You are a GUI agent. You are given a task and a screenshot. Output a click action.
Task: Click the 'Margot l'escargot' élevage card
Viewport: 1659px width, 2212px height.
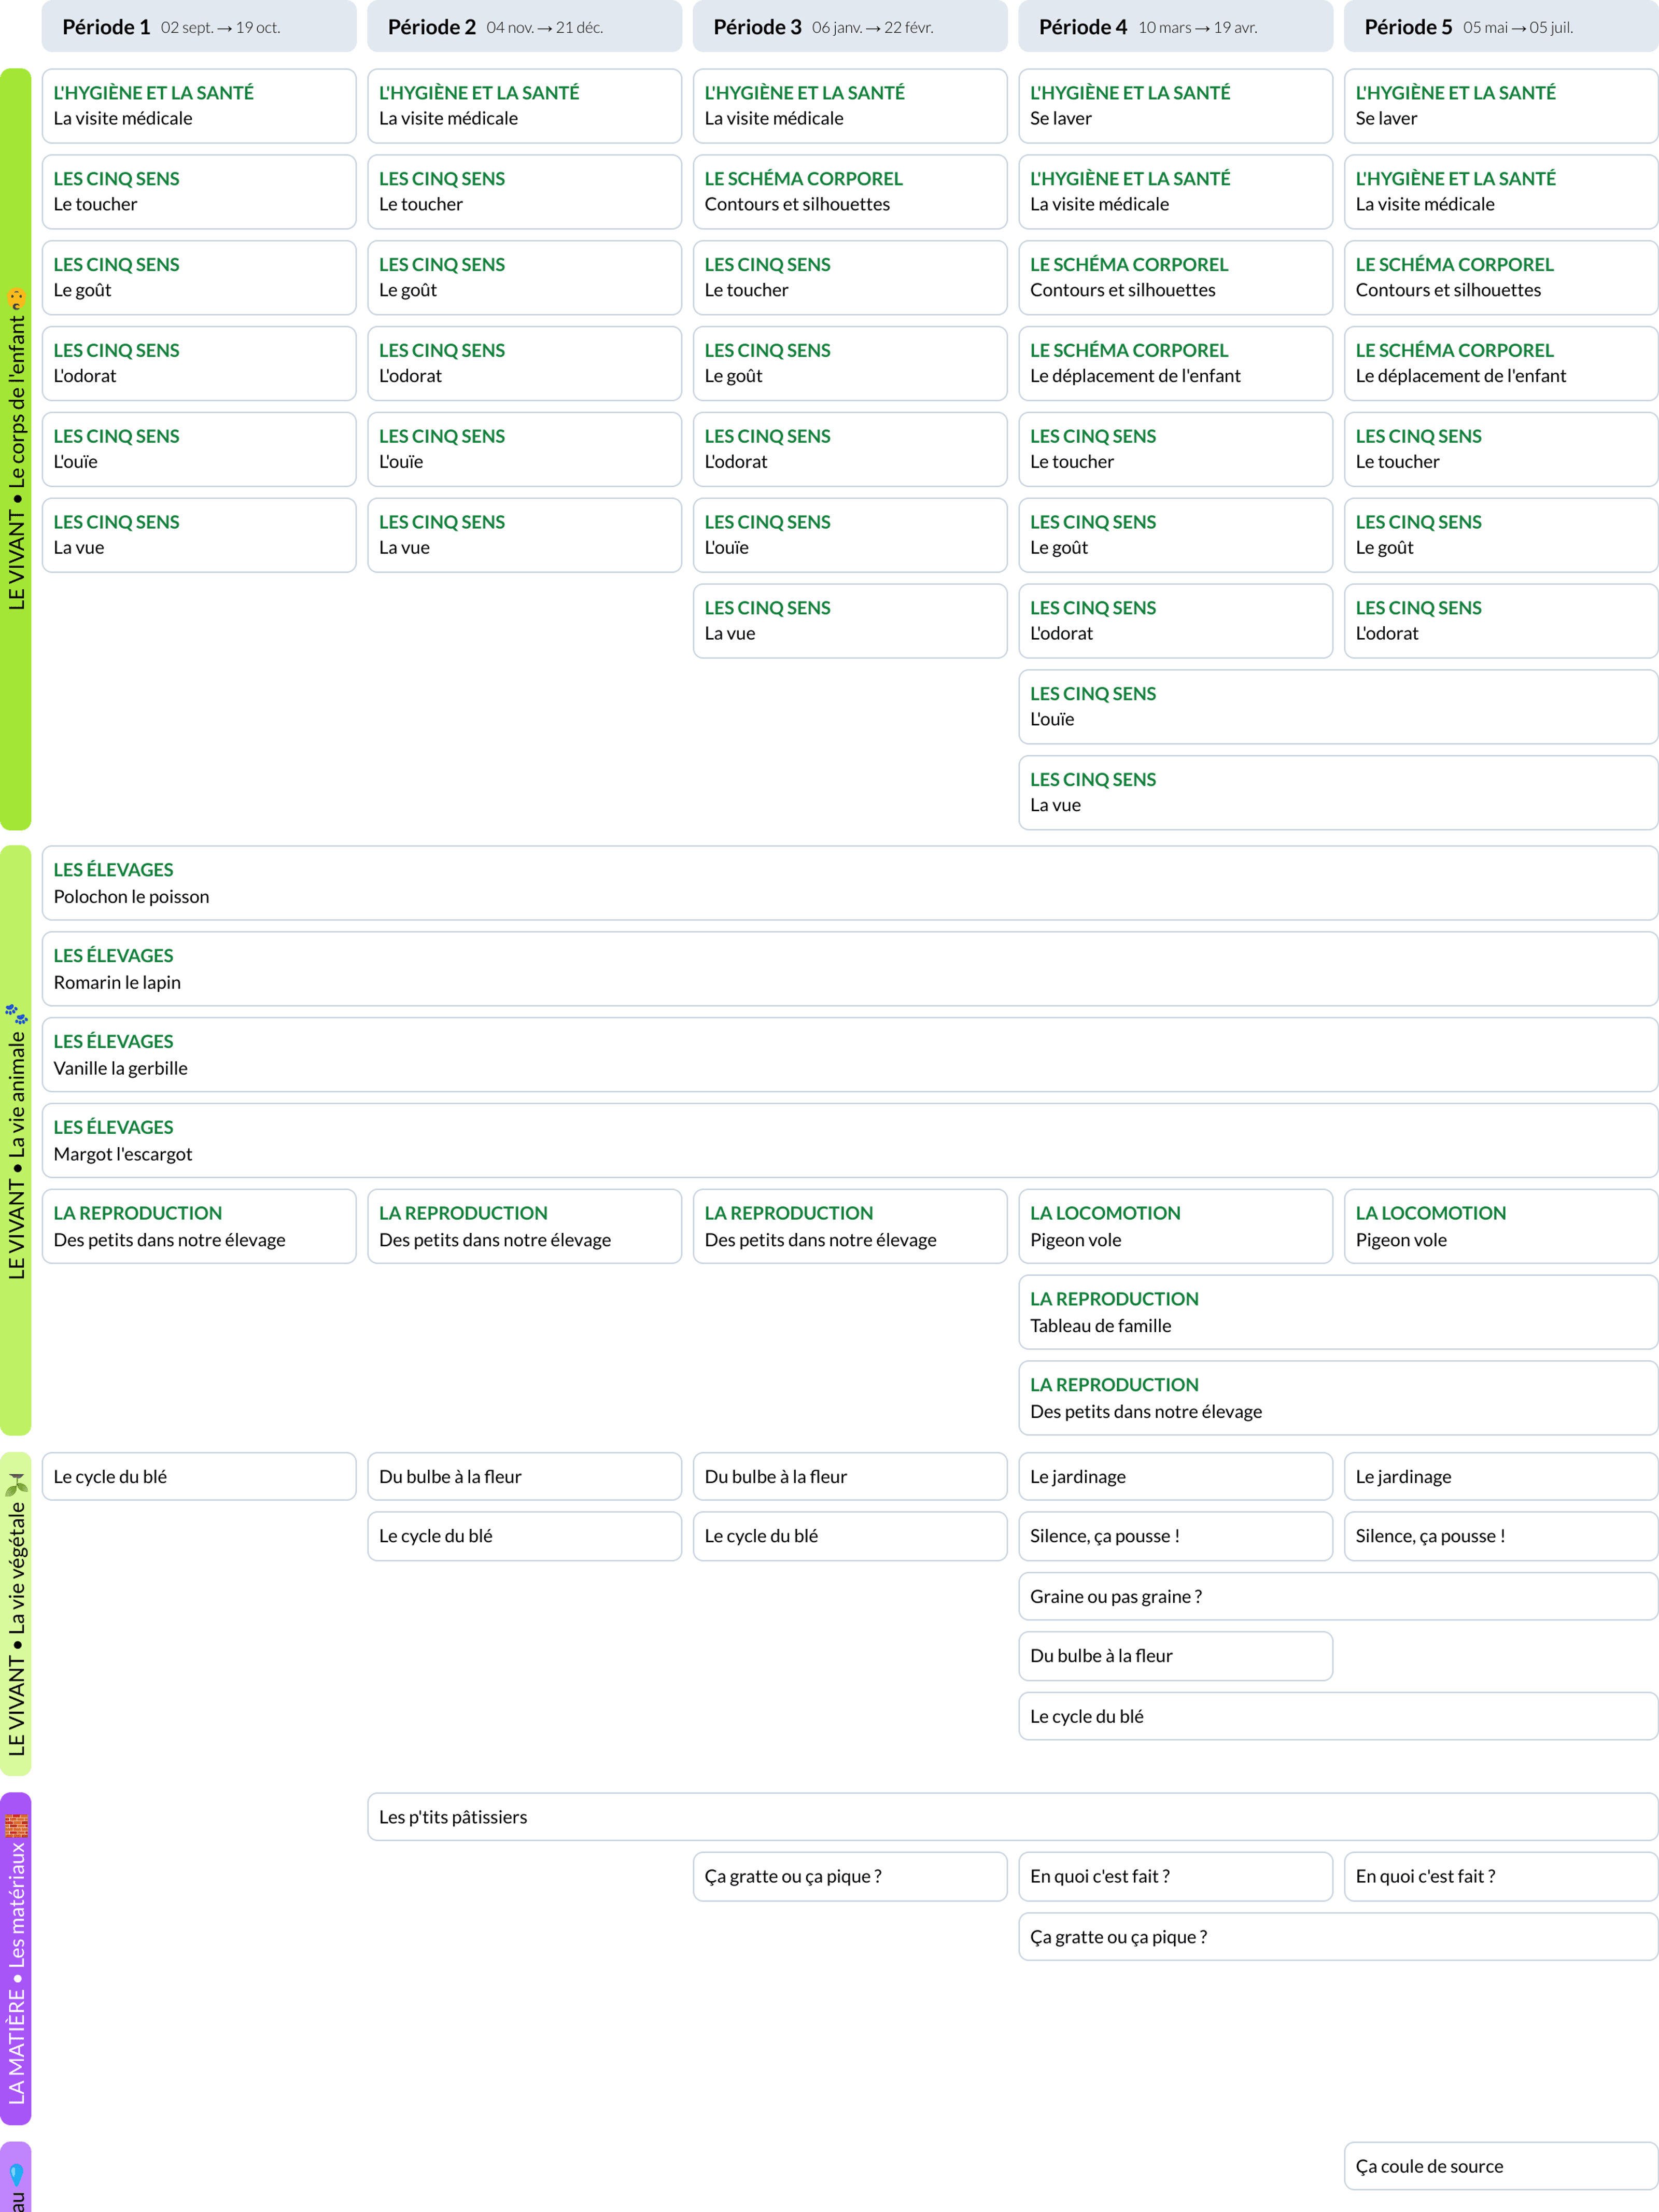(x=849, y=1140)
